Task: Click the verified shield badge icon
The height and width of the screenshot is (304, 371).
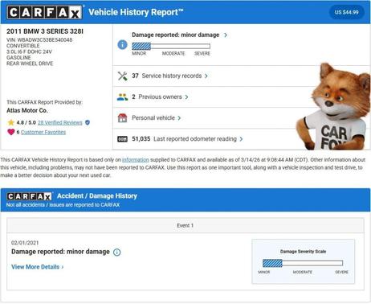Action: 88,122
